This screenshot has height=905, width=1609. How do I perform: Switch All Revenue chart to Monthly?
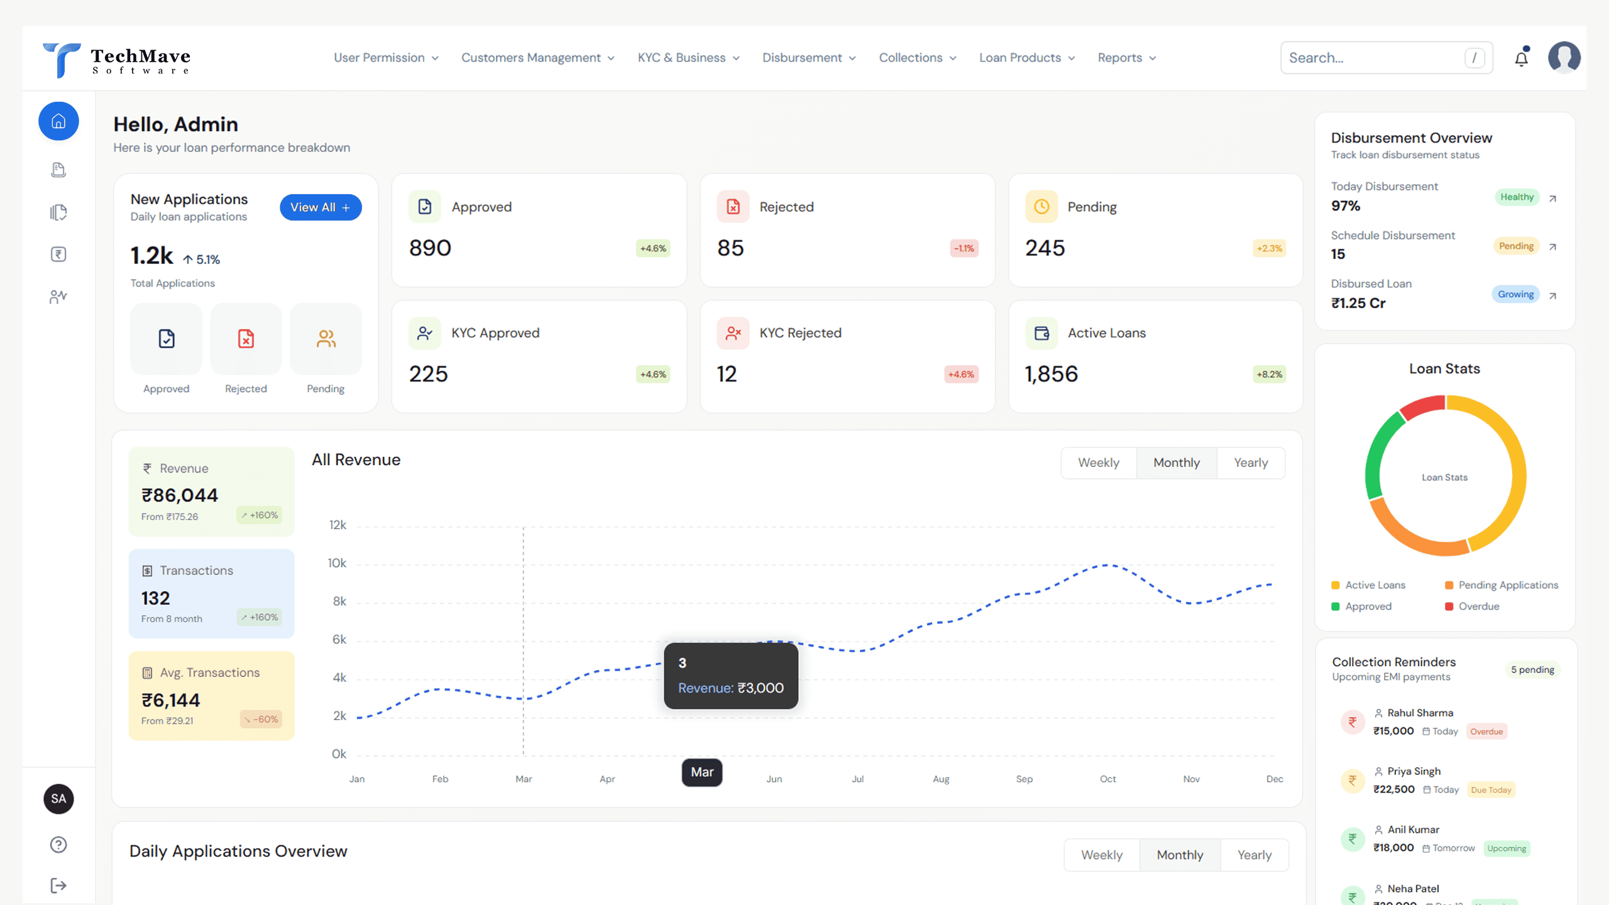1177,463
